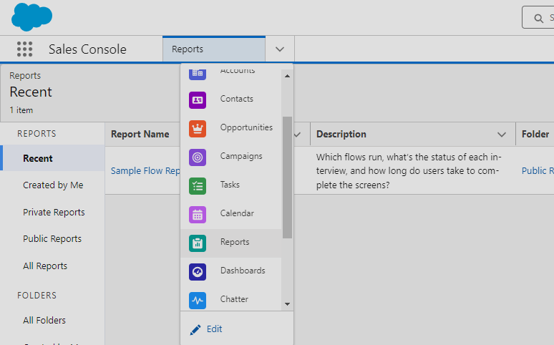The width and height of the screenshot is (554, 345).
Task: Select All Reports in sidebar
Action: pos(45,266)
